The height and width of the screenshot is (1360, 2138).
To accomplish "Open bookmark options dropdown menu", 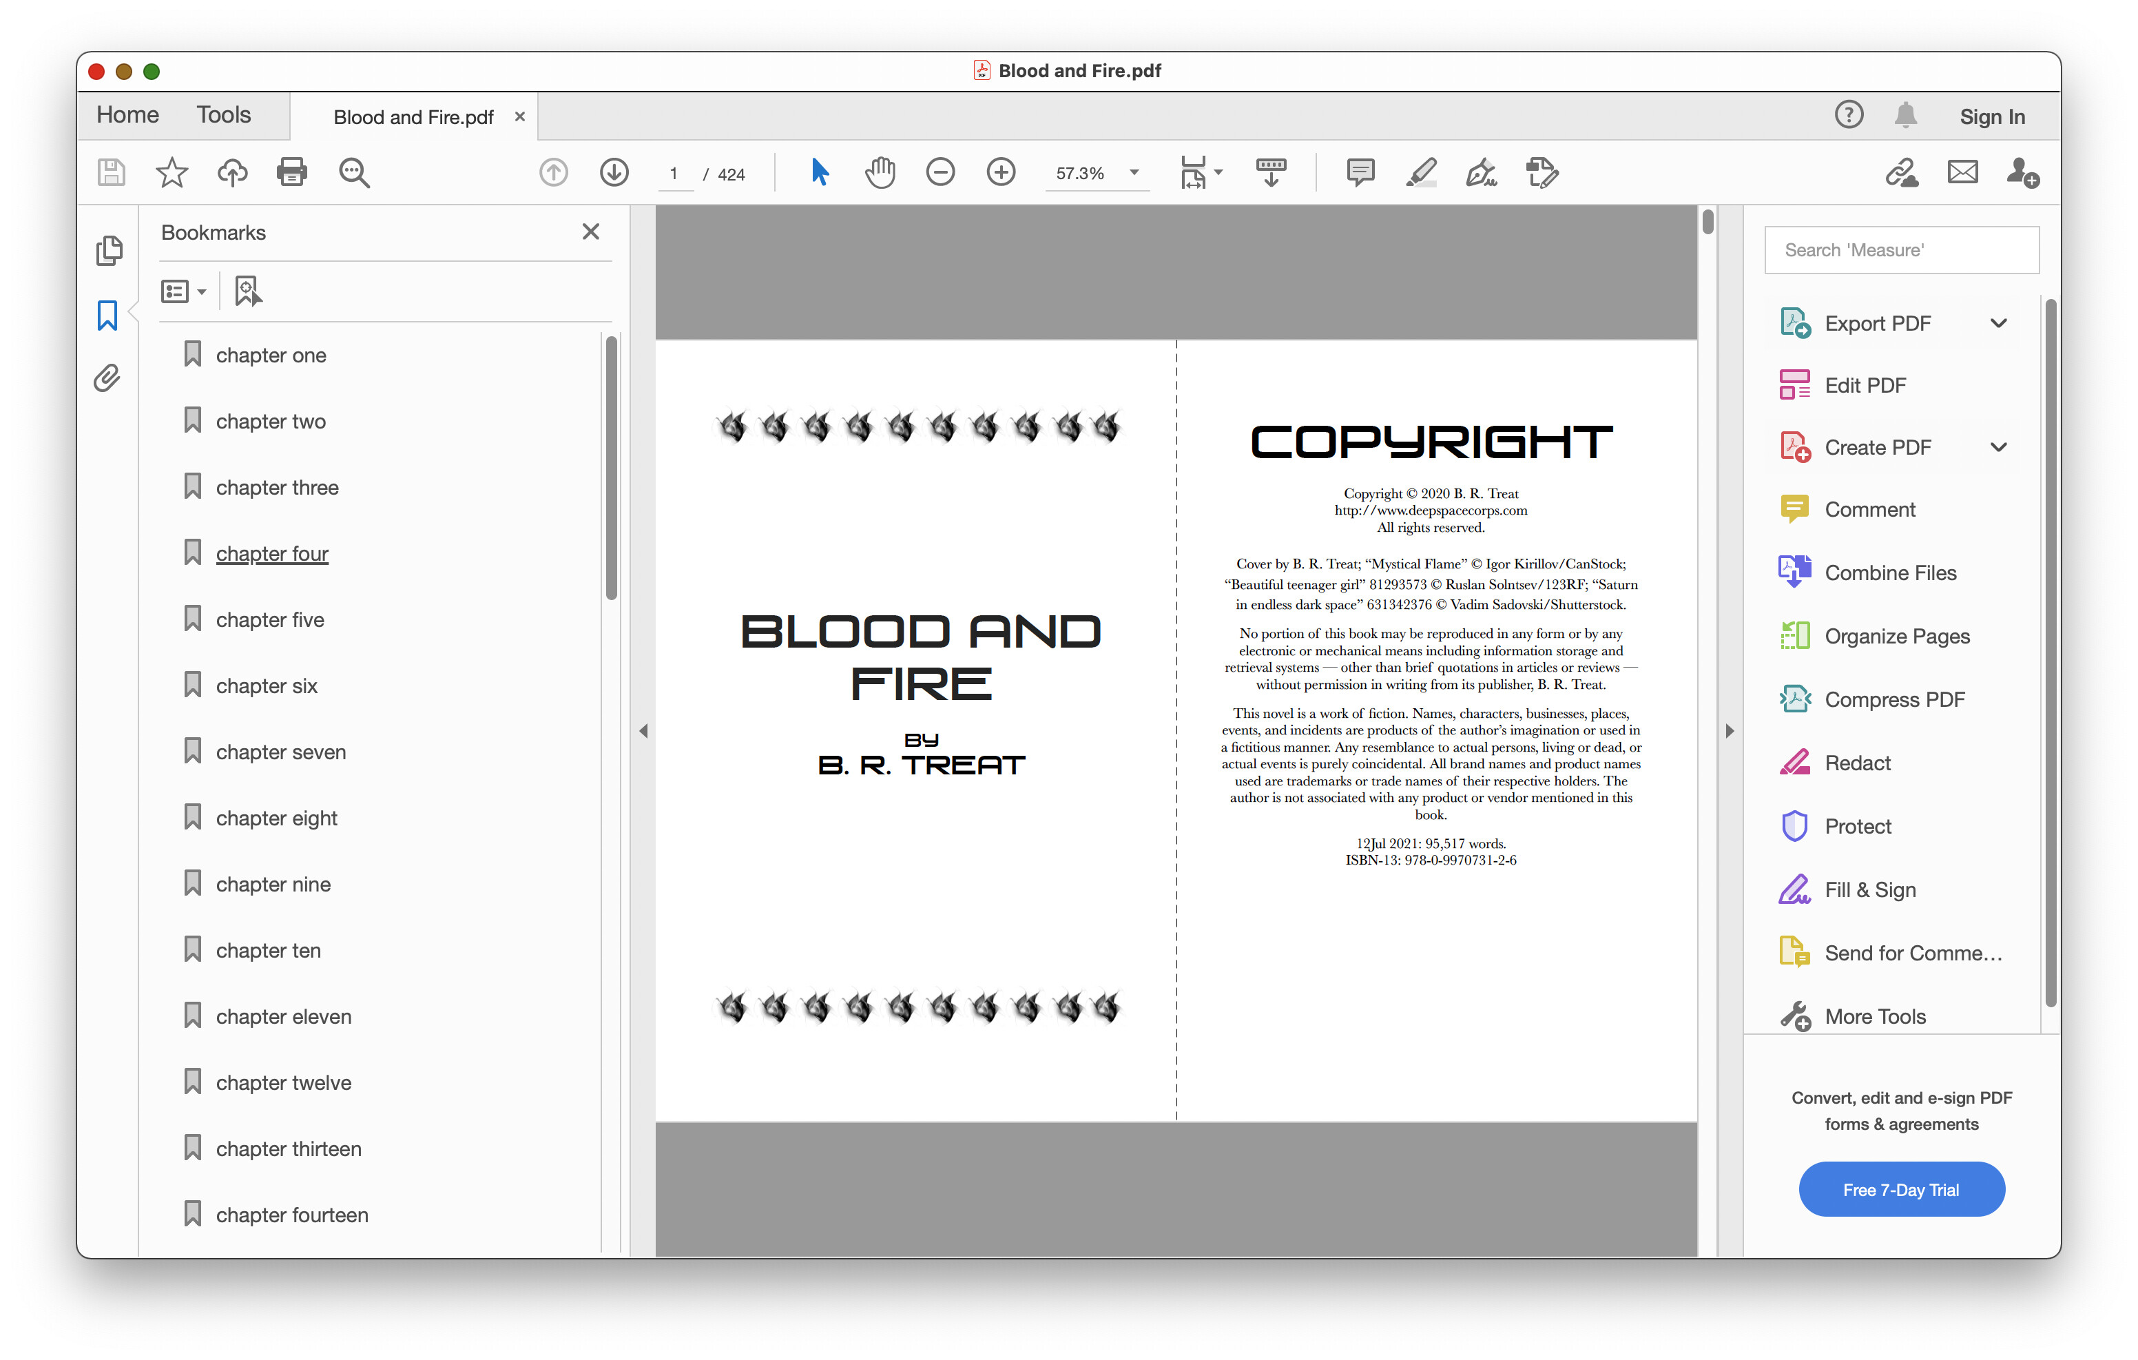I will click(x=183, y=291).
